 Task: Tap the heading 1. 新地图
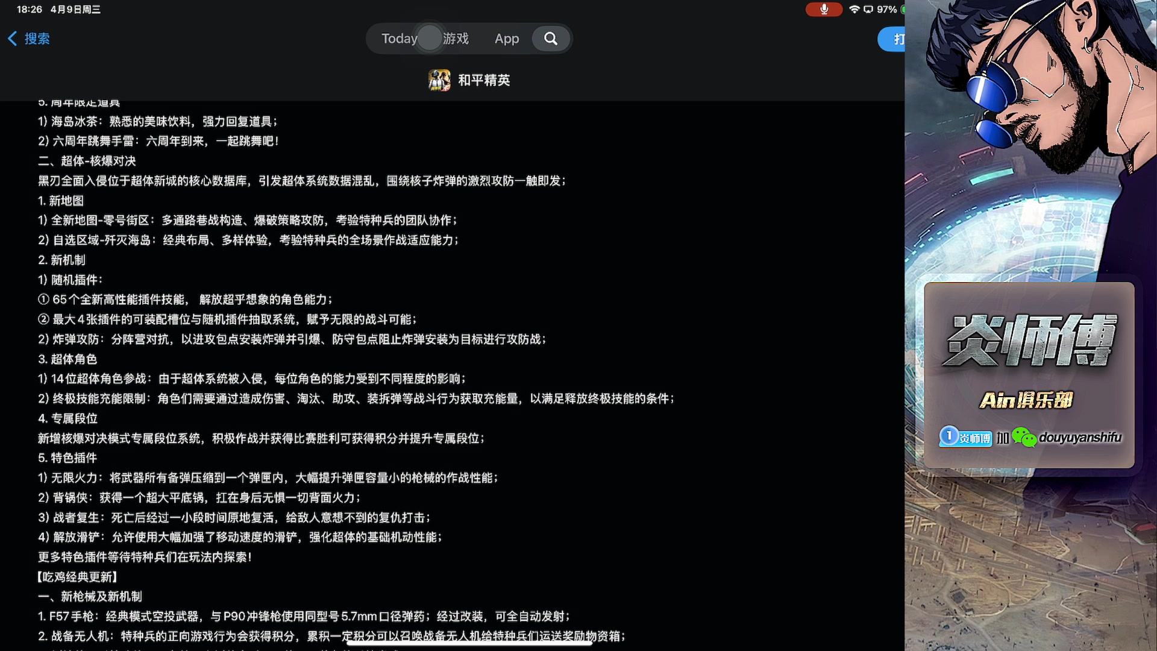point(61,201)
